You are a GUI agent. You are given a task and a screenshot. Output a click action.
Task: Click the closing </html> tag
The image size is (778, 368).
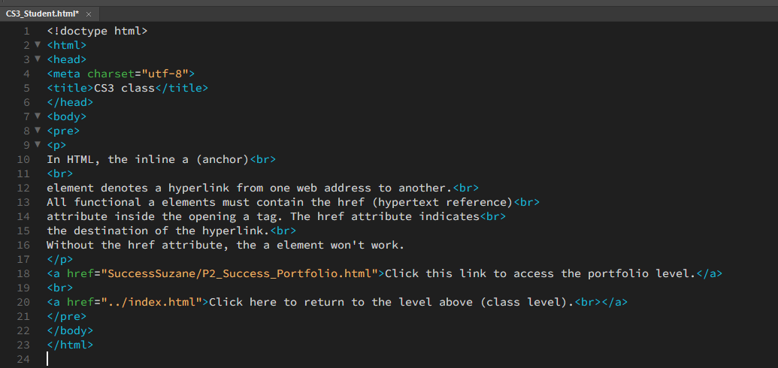point(70,345)
